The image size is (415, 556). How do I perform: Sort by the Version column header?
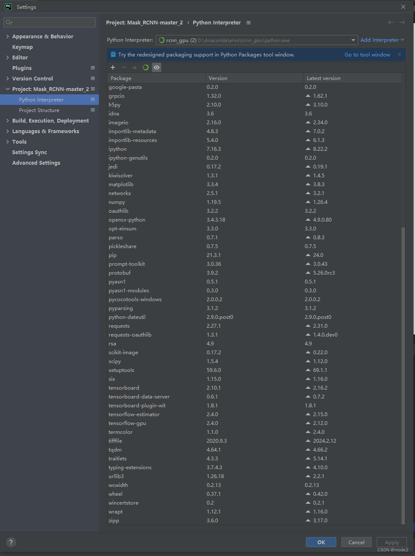(x=254, y=78)
